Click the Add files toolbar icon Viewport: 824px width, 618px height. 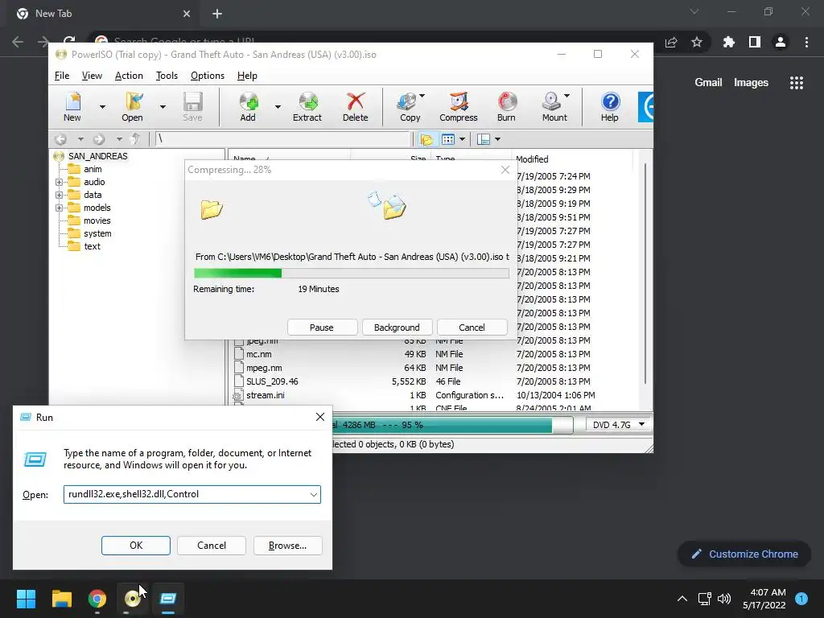[x=248, y=107]
